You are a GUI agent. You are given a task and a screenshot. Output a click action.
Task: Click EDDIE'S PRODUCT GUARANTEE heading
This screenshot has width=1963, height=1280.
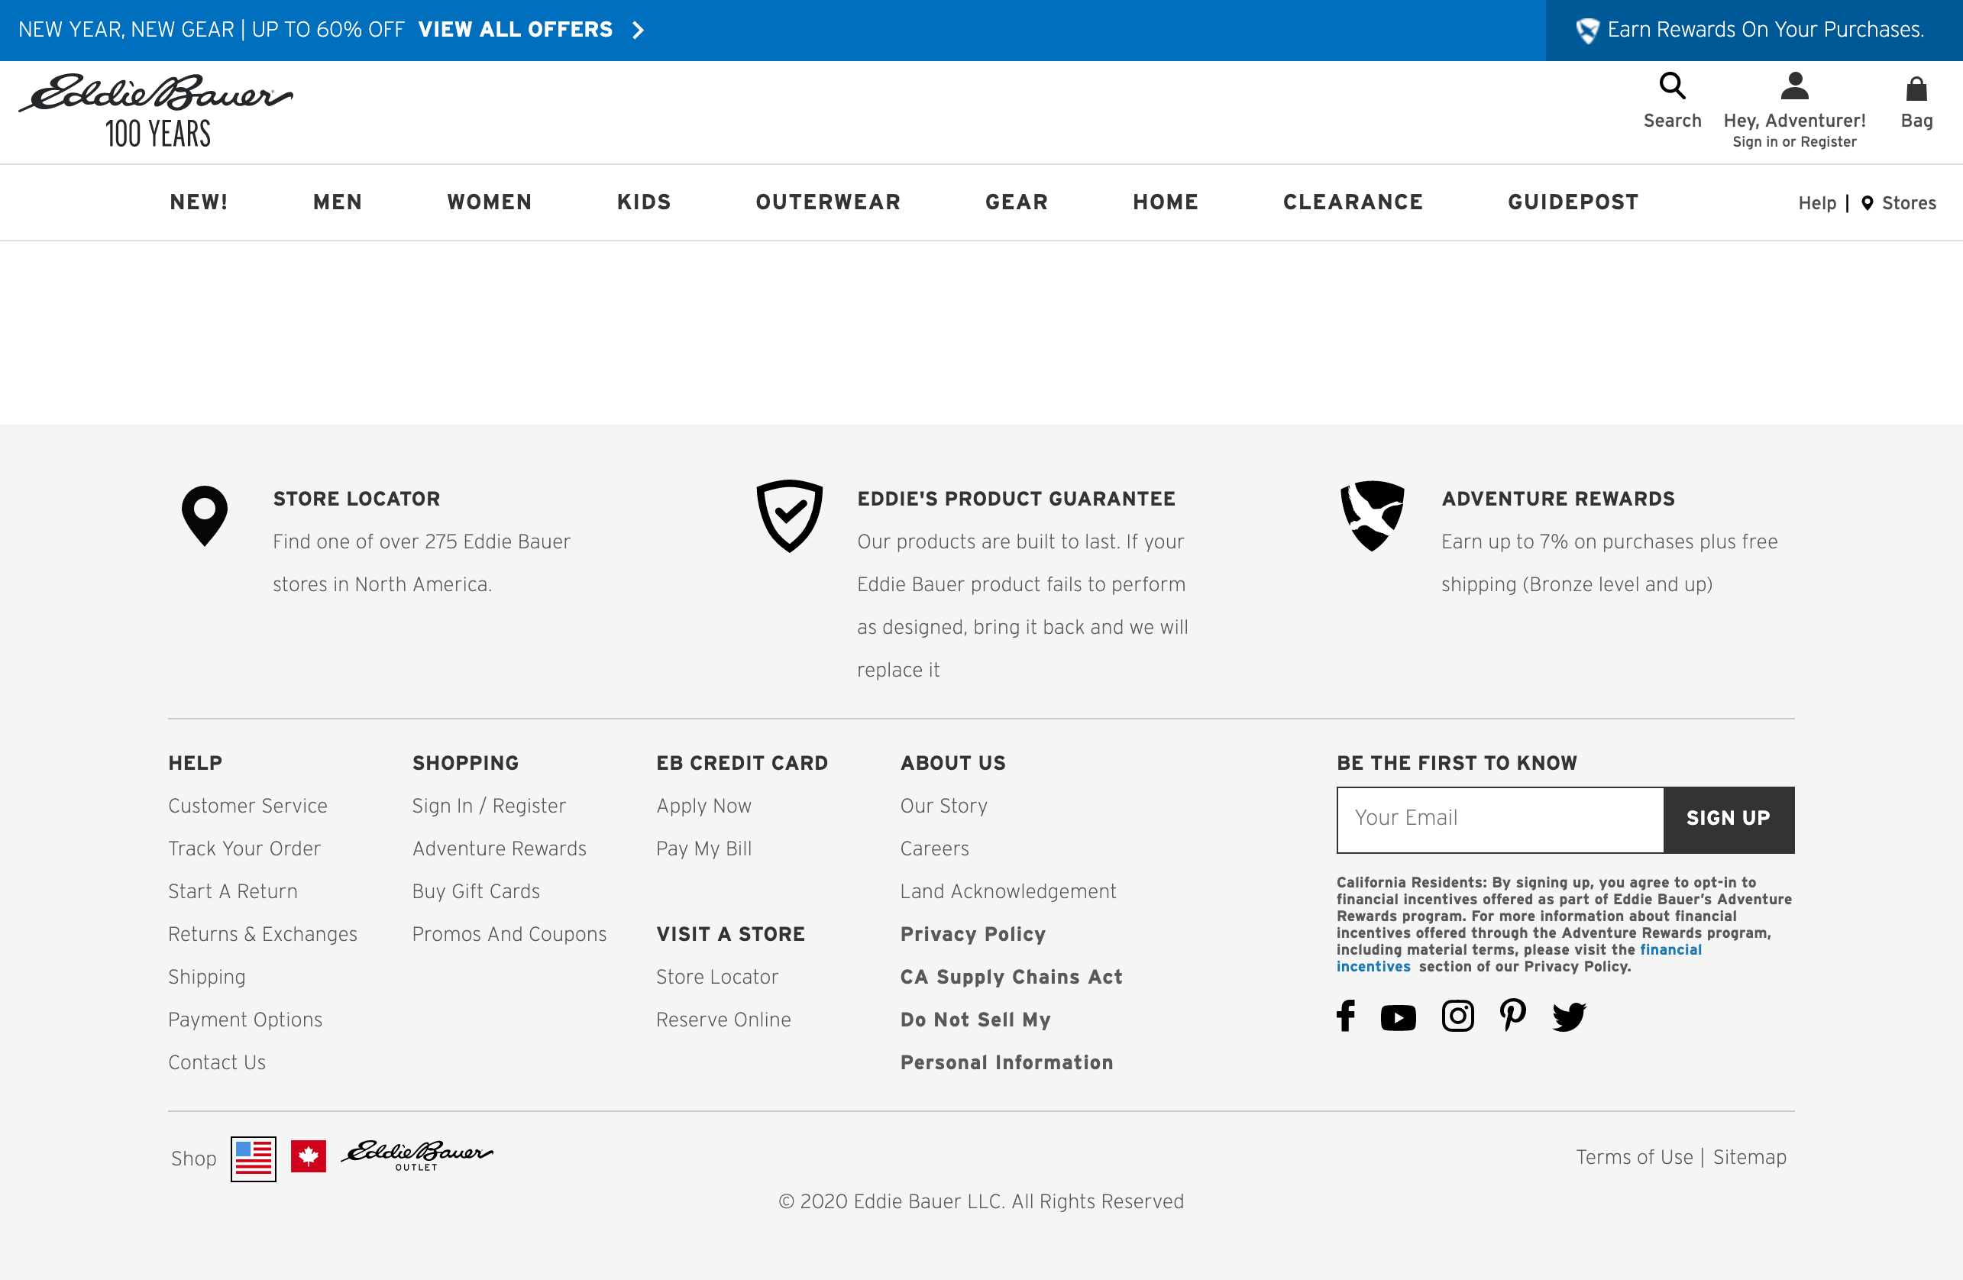(1016, 499)
